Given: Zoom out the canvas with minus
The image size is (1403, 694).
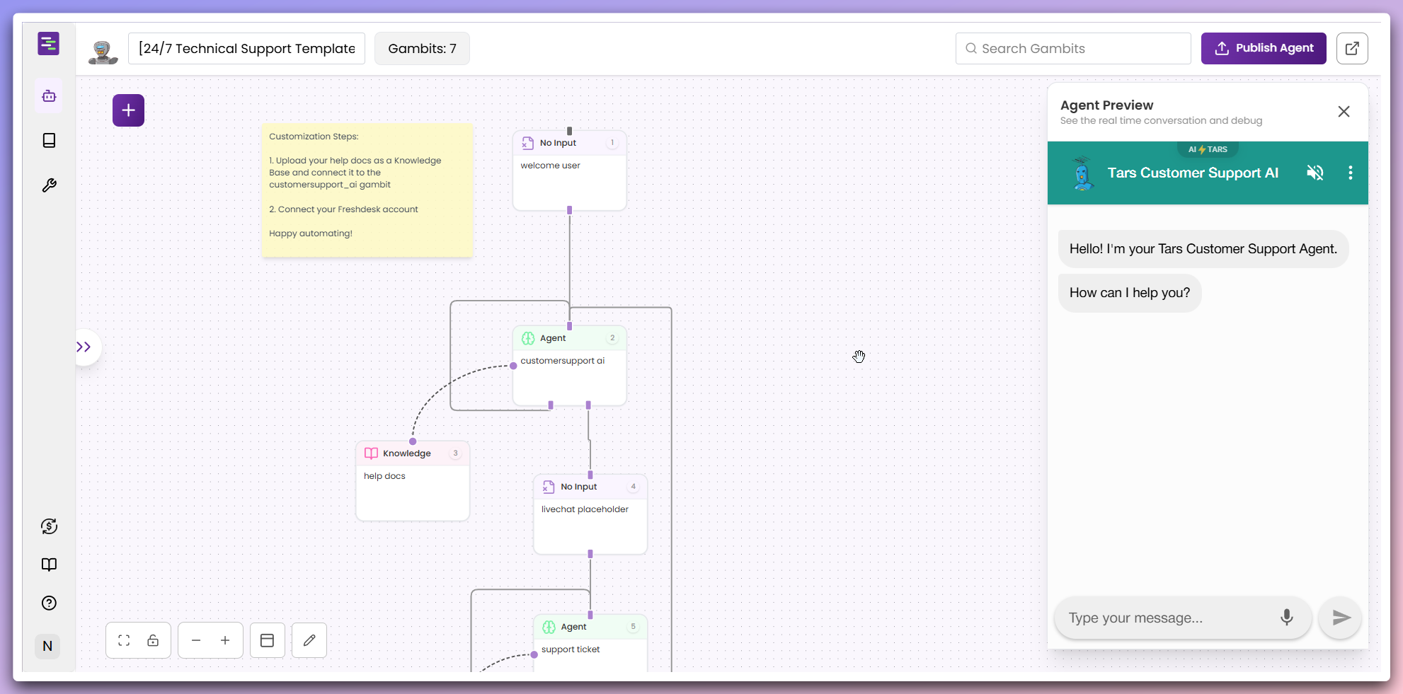Looking at the screenshot, I should 196,640.
